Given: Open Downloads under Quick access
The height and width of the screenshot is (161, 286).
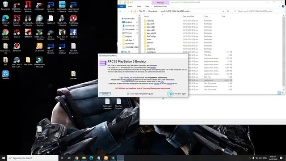Looking at the screenshot, I should point(130,26).
